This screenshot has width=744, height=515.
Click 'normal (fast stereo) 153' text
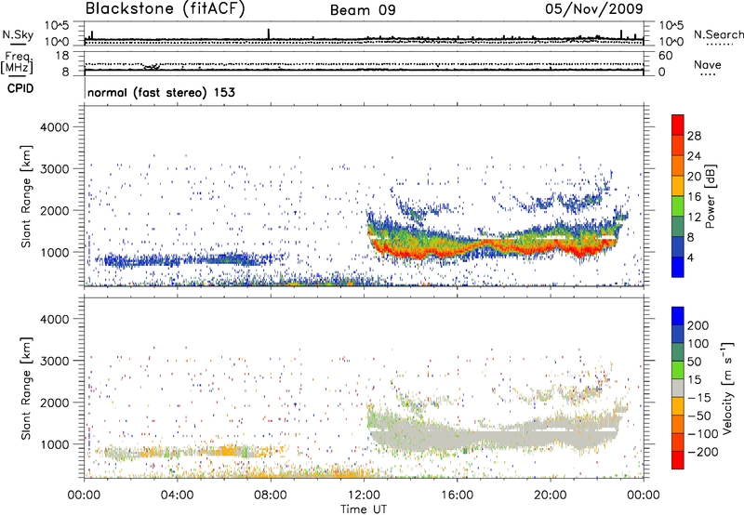(161, 92)
